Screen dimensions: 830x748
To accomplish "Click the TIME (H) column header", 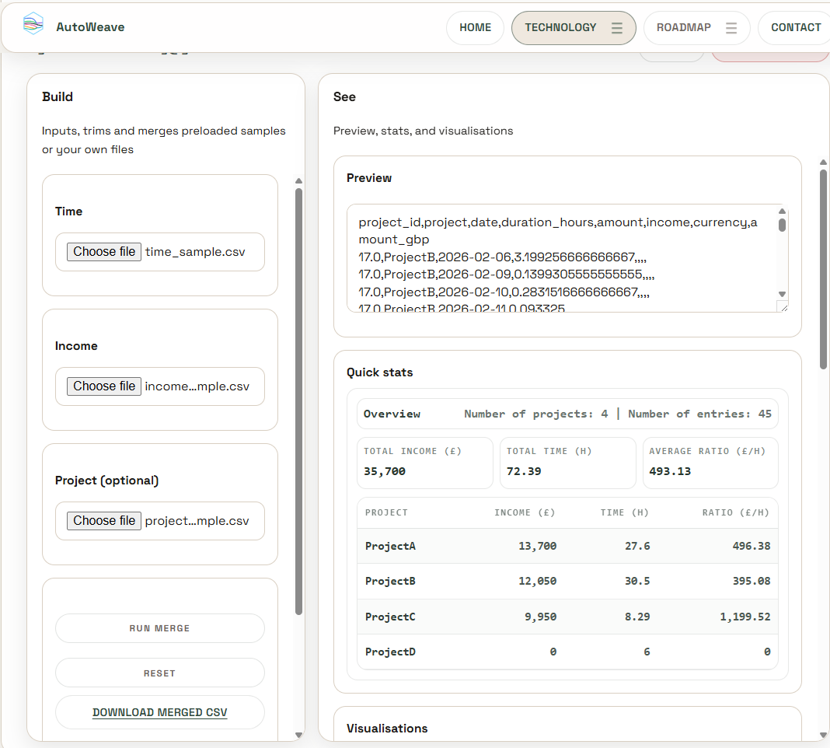I will coord(624,513).
